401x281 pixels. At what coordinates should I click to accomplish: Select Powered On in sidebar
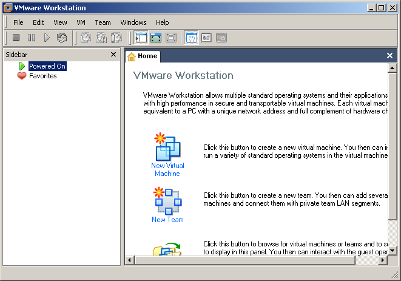47,66
